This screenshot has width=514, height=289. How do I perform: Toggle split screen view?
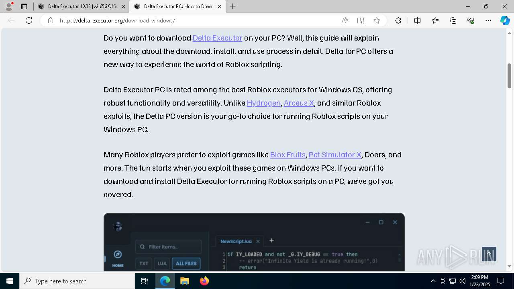[x=417, y=20]
